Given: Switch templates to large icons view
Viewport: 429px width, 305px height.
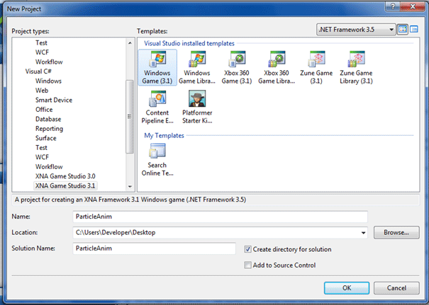Looking at the screenshot, I should tap(403, 29).
